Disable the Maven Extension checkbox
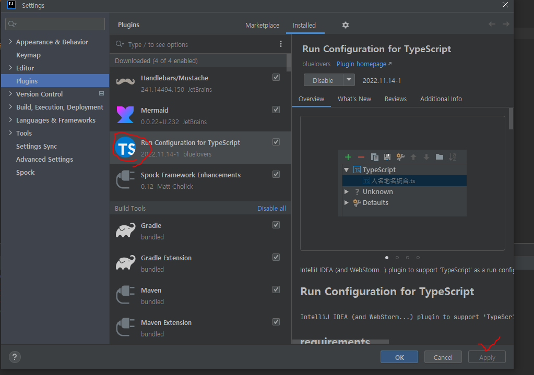 (276, 322)
